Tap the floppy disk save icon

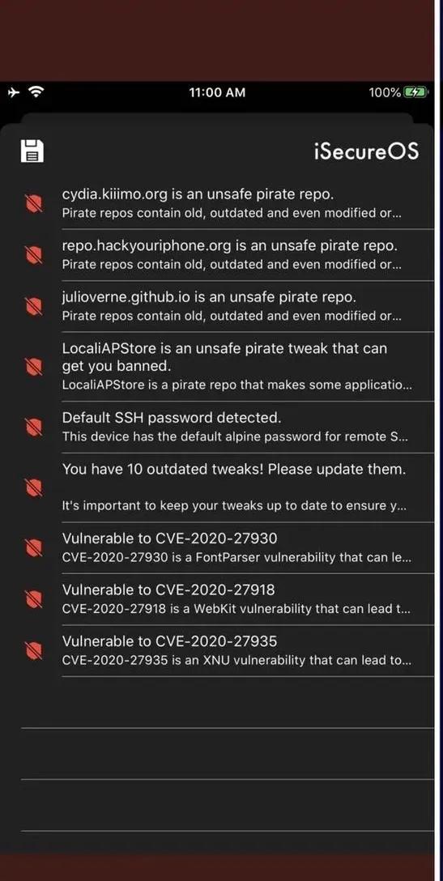tap(32, 151)
